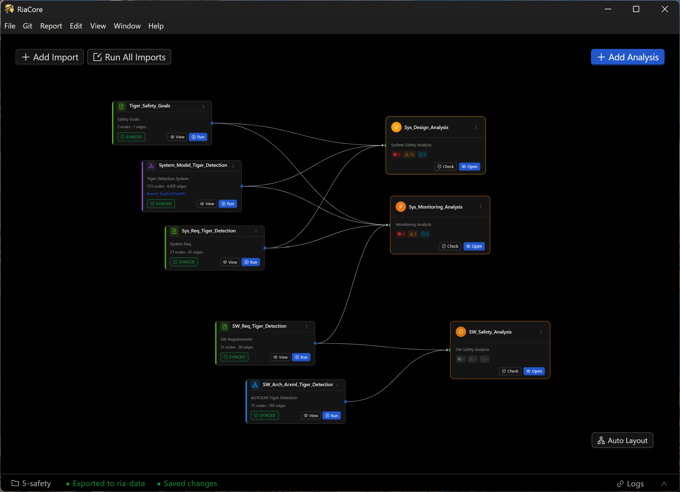
Task: Click the Branch: bugFix02SysML link
Action: [x=166, y=194]
